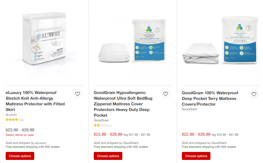The image size is (263, 163).
Task: View two-star rating on GoodGram Zippered Cover
Action: [102, 125]
